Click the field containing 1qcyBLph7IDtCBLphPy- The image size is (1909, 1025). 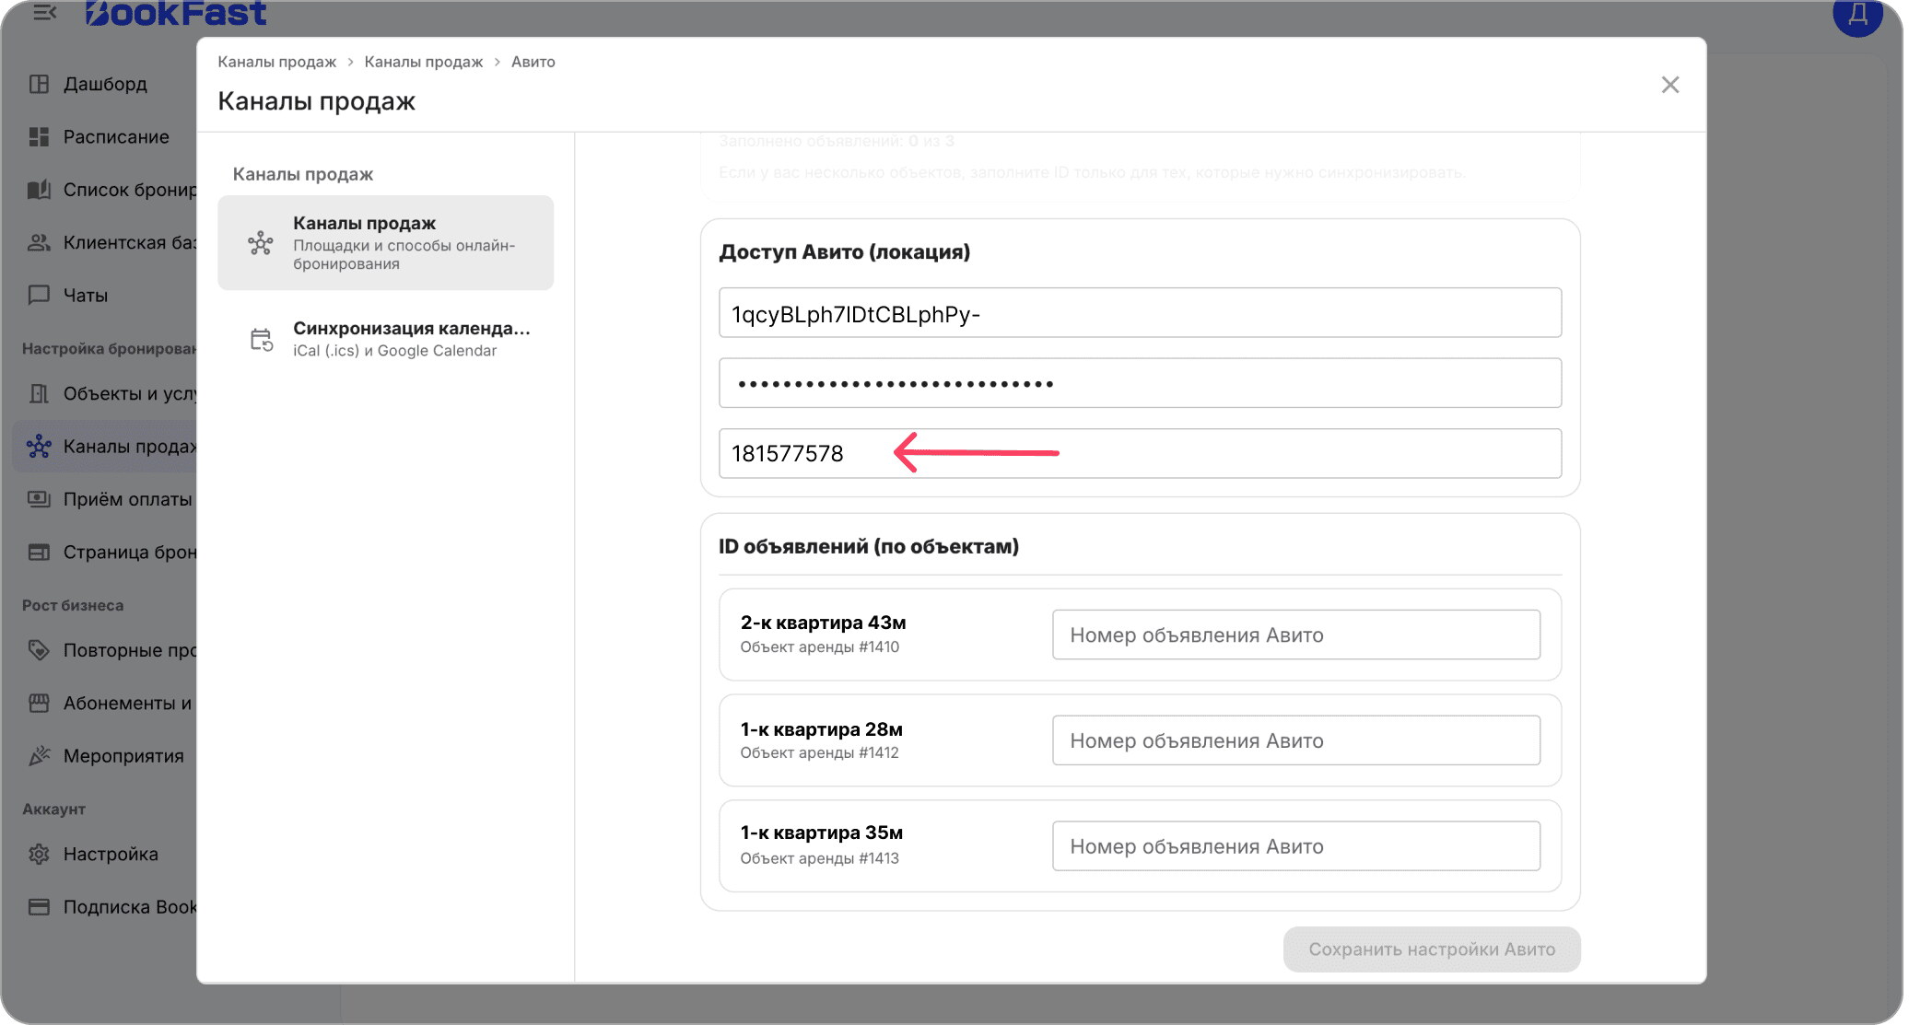(1141, 313)
